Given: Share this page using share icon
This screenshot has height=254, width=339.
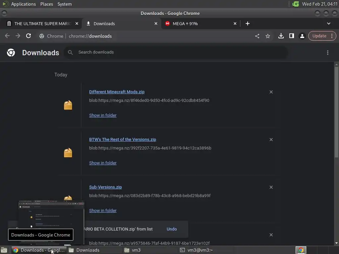Looking at the screenshot, I should pos(257,36).
